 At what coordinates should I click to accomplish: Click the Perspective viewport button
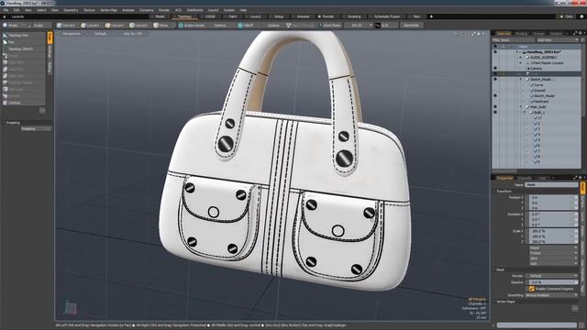72,34
